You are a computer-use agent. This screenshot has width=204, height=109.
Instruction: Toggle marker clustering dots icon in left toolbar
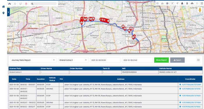pyautogui.click(x=15, y=4)
